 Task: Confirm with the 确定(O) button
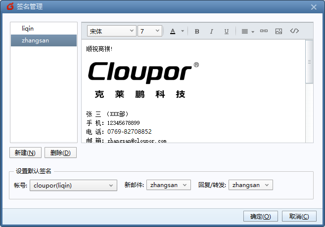pos(261,216)
